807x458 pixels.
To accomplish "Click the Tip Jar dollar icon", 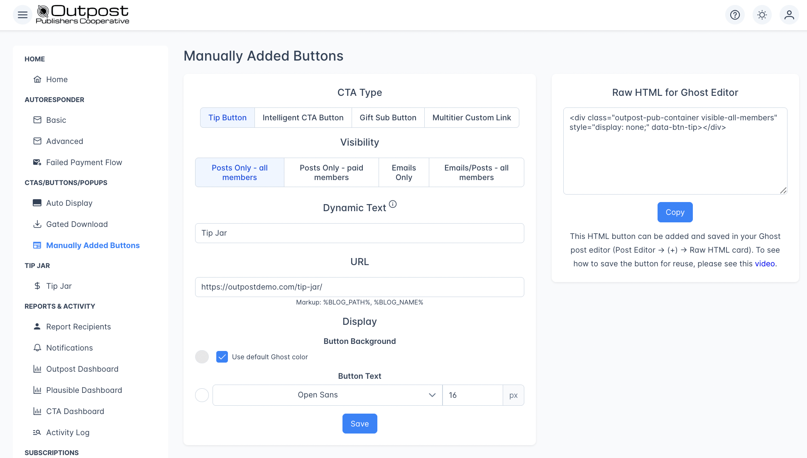I will (37, 286).
